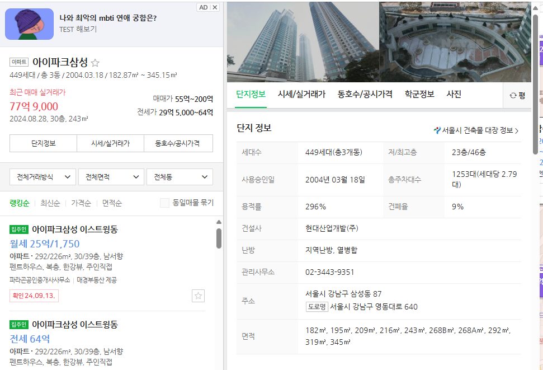Click the 1253대 parking count value
543x370 pixels.
pos(484,179)
